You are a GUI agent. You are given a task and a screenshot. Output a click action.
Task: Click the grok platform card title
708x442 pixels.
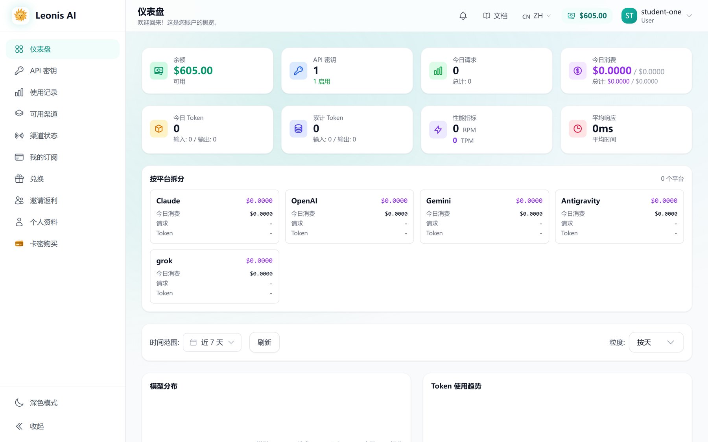164,261
